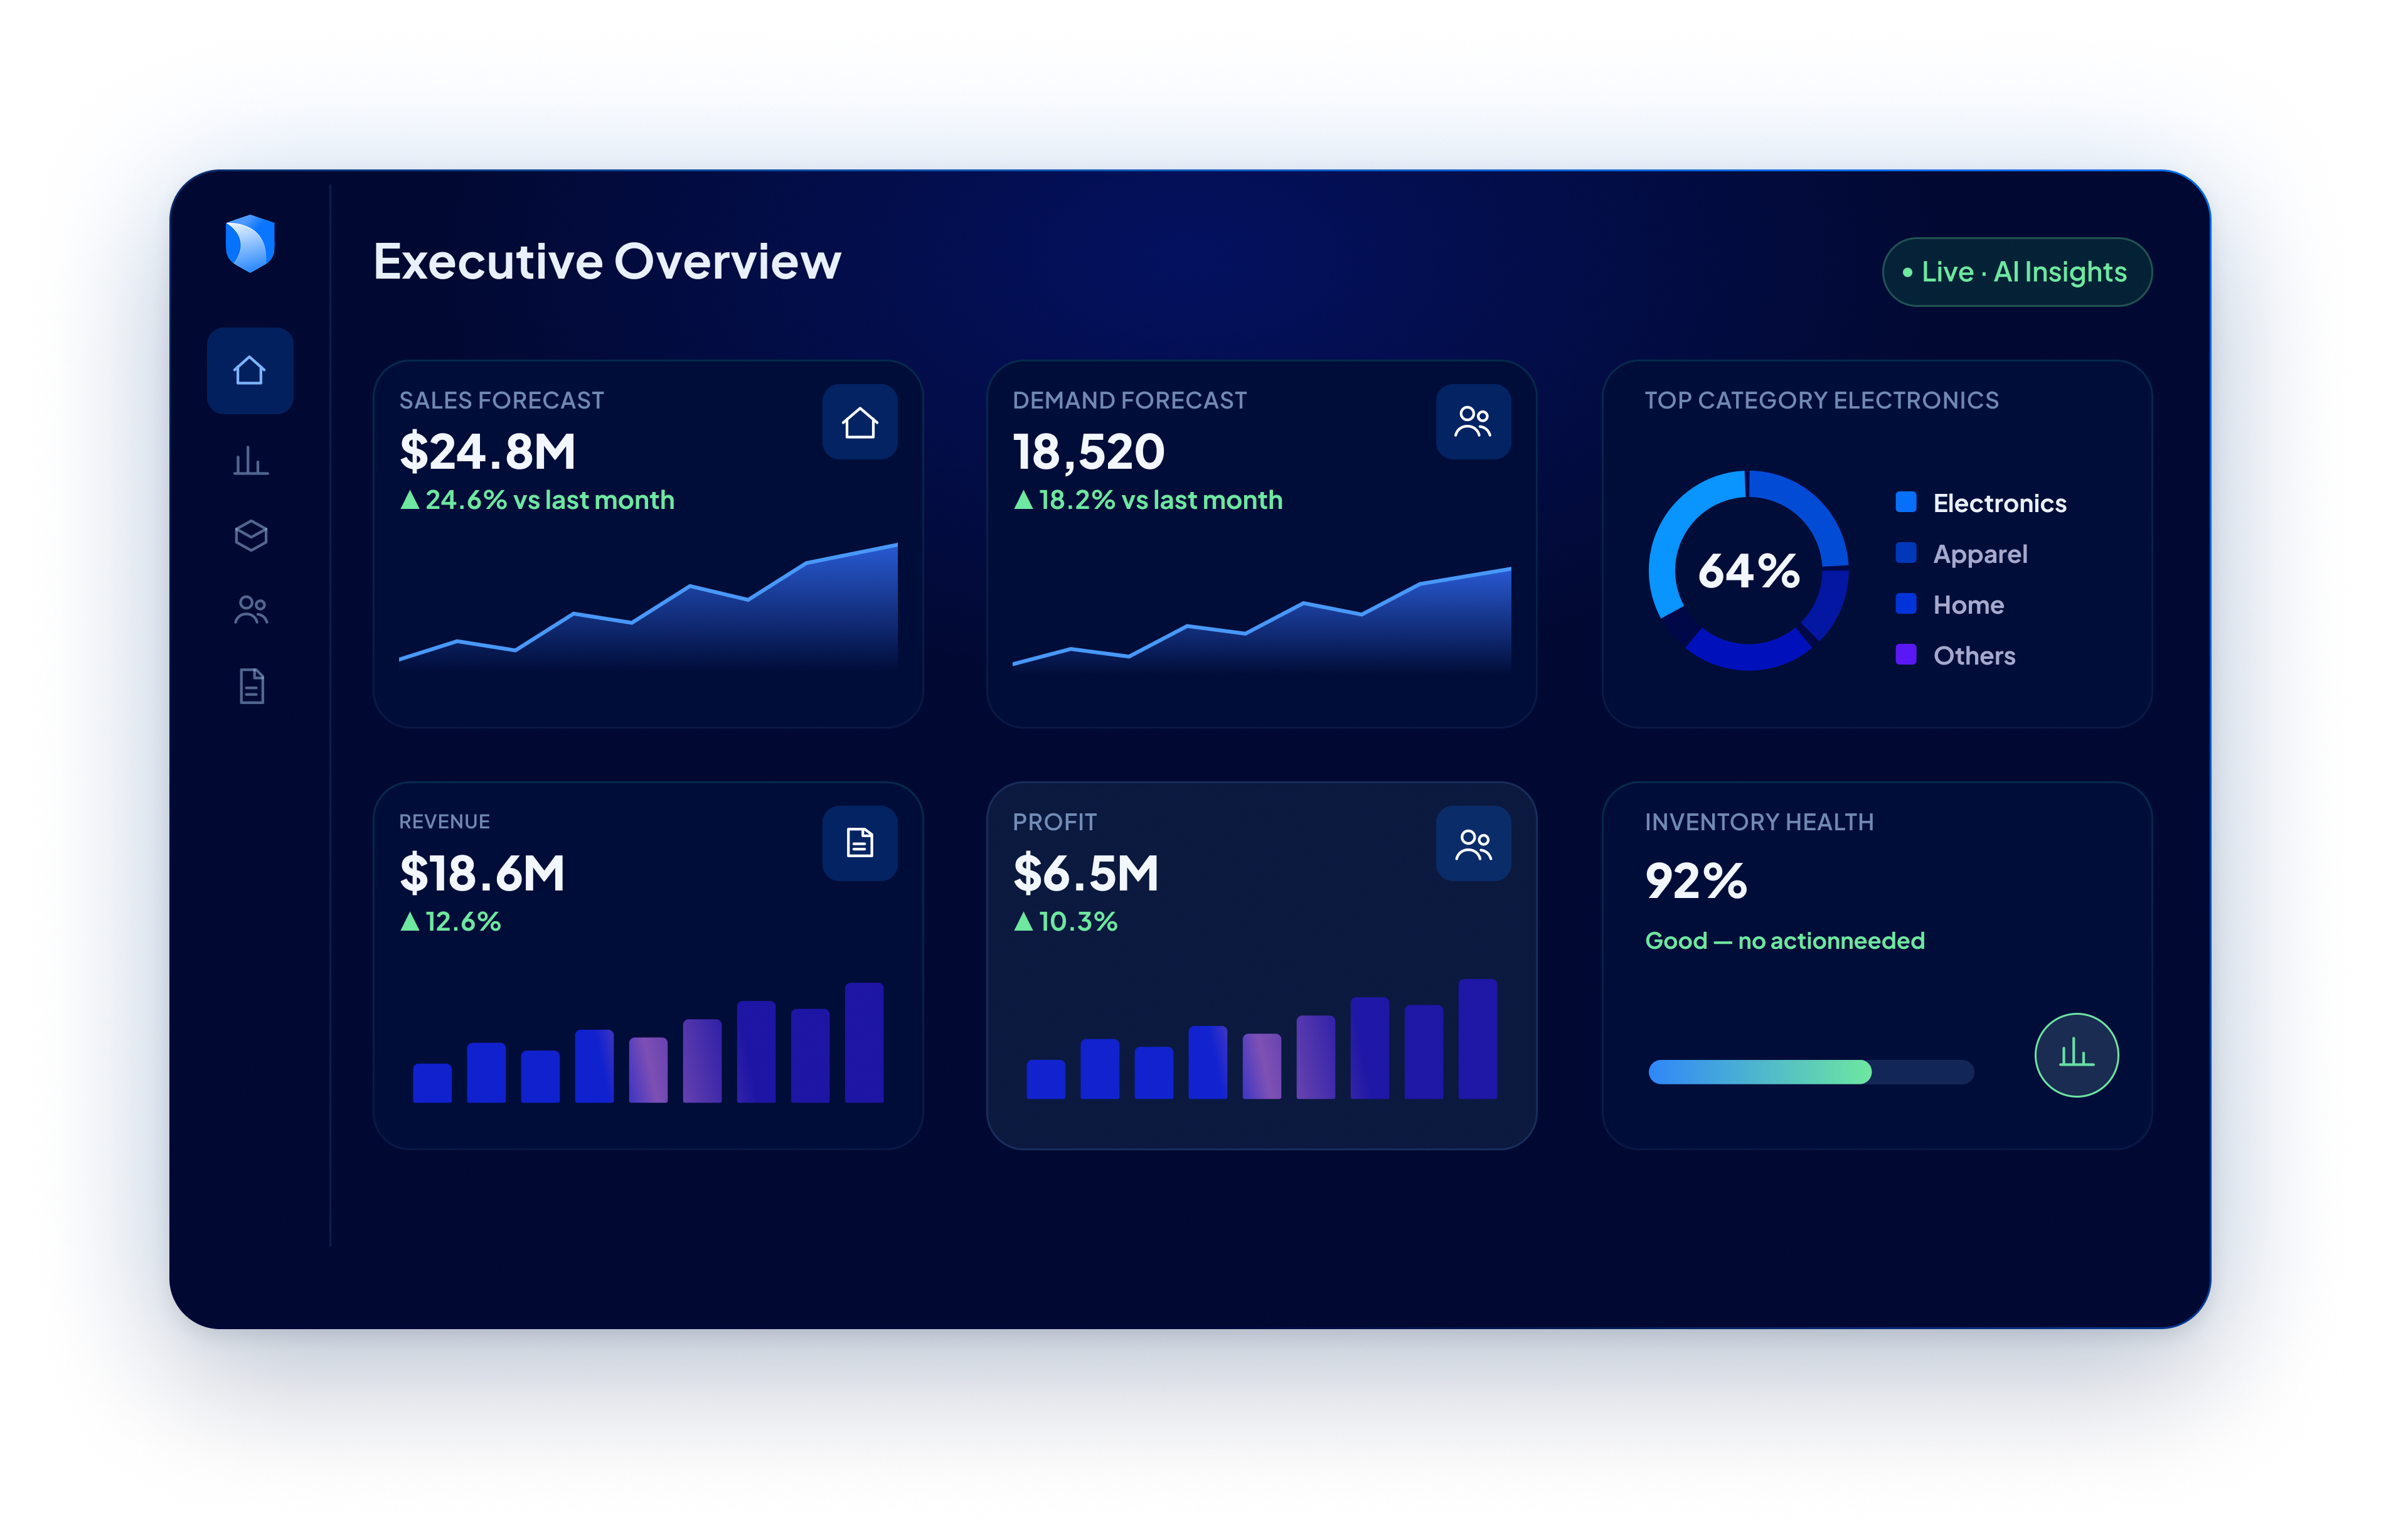Click the Executive Overview title
Image resolution: width=2381 pixels, height=1540 pixels.
click(607, 262)
